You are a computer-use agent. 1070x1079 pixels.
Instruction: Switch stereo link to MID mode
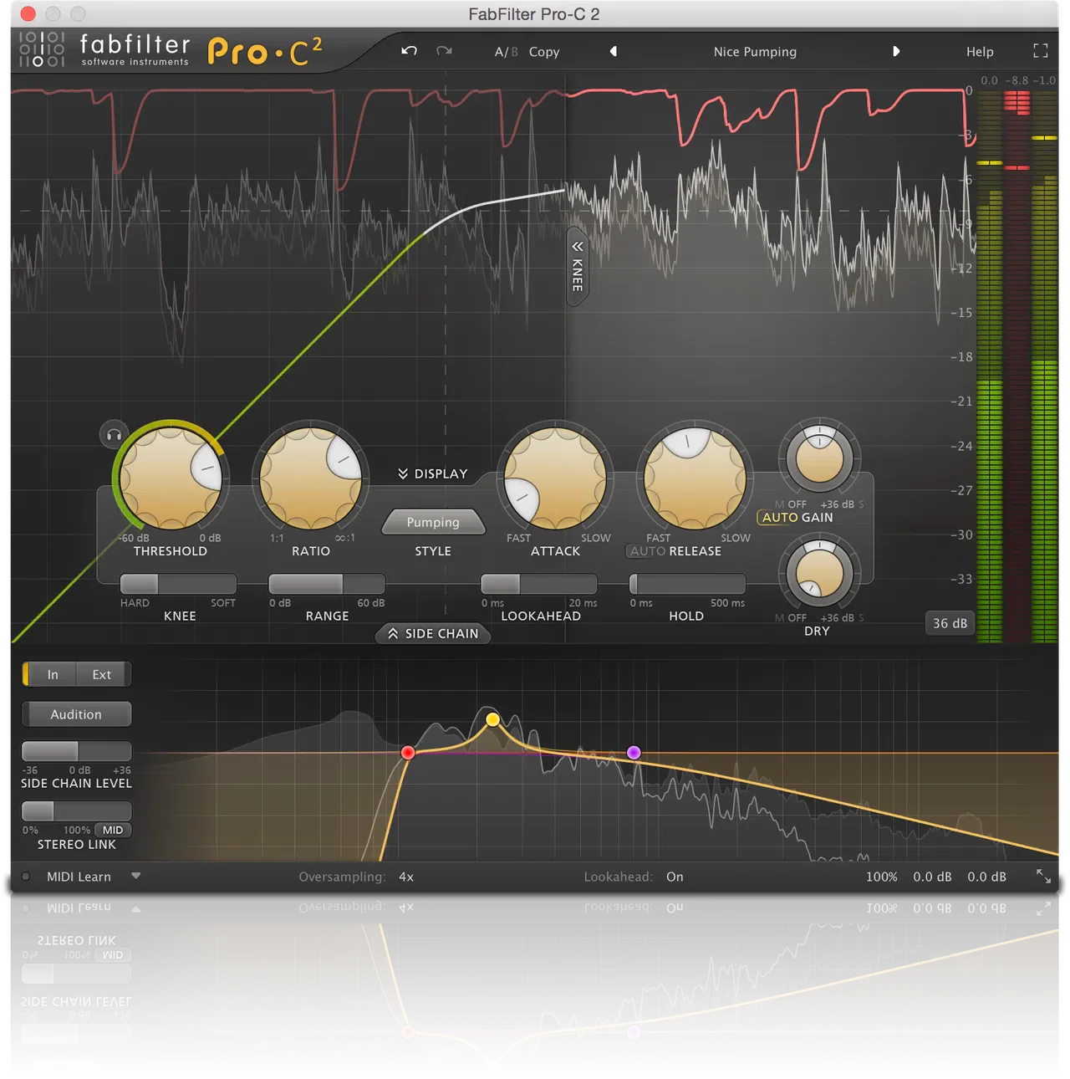113,830
